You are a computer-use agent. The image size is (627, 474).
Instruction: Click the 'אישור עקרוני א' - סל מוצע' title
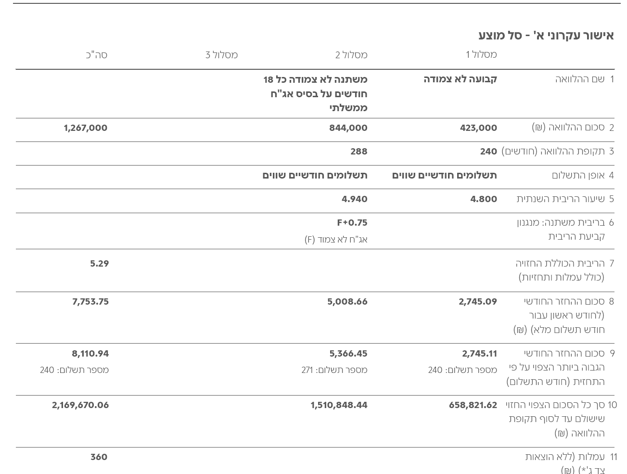click(x=546, y=36)
